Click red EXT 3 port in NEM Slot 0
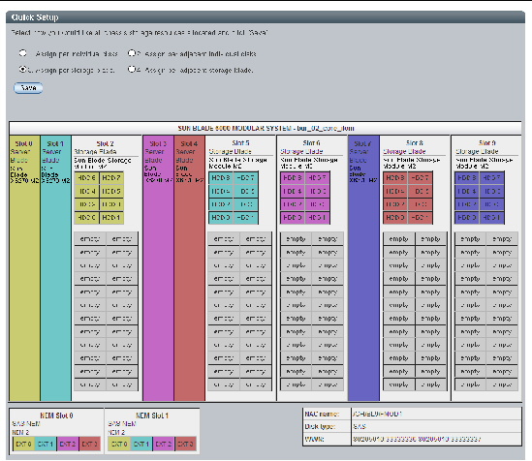 click(89, 444)
